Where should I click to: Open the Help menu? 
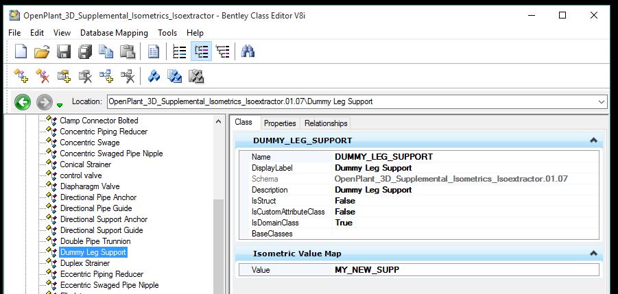pos(195,33)
